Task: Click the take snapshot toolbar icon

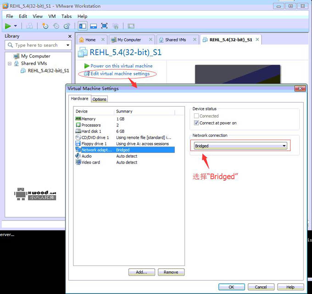Action: (45, 26)
